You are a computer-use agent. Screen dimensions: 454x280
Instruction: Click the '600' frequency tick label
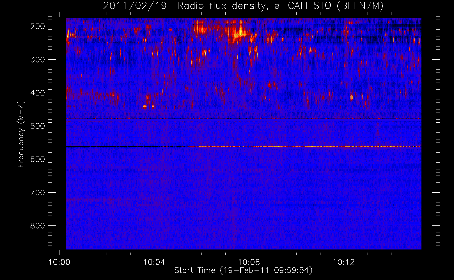tap(38, 159)
